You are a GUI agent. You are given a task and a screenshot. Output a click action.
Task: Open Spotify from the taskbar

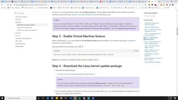(80, 98)
